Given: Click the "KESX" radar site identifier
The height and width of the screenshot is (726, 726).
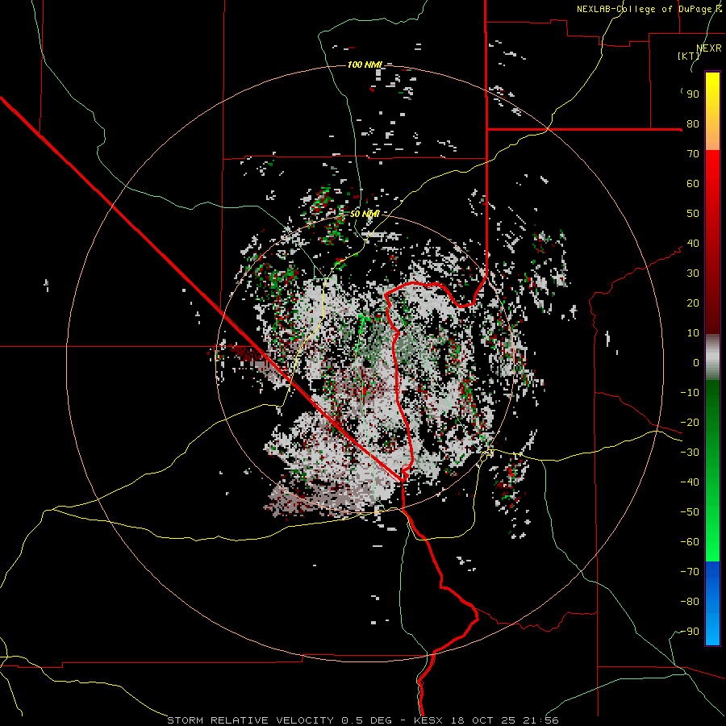Looking at the screenshot, I should (x=428, y=720).
